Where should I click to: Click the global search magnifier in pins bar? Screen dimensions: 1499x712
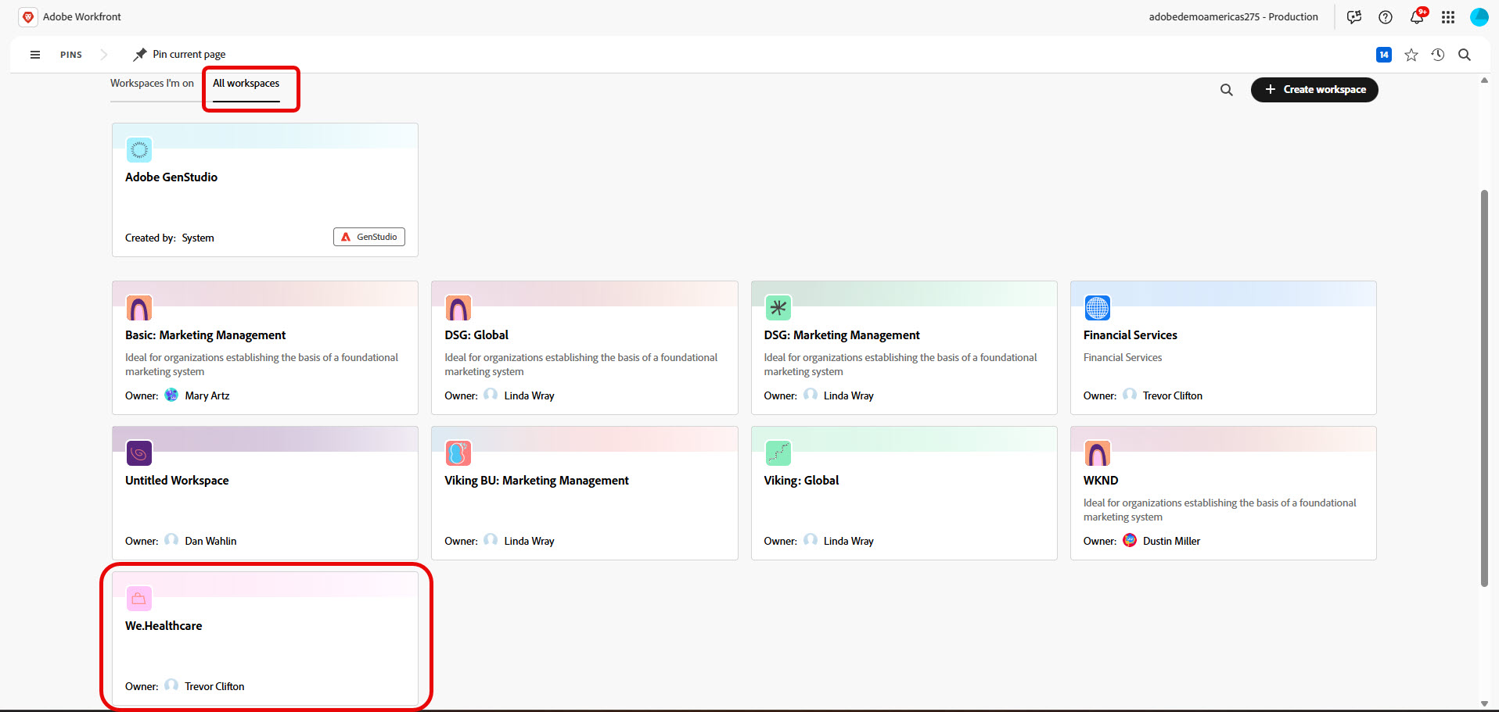[1465, 55]
